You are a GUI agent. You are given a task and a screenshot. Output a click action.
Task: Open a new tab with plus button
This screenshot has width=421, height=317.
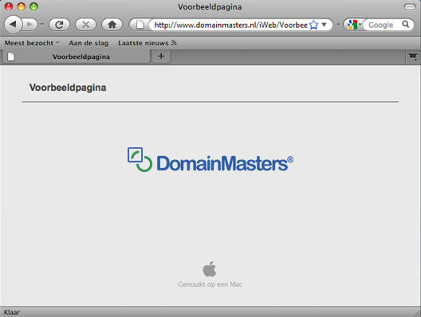click(x=161, y=57)
